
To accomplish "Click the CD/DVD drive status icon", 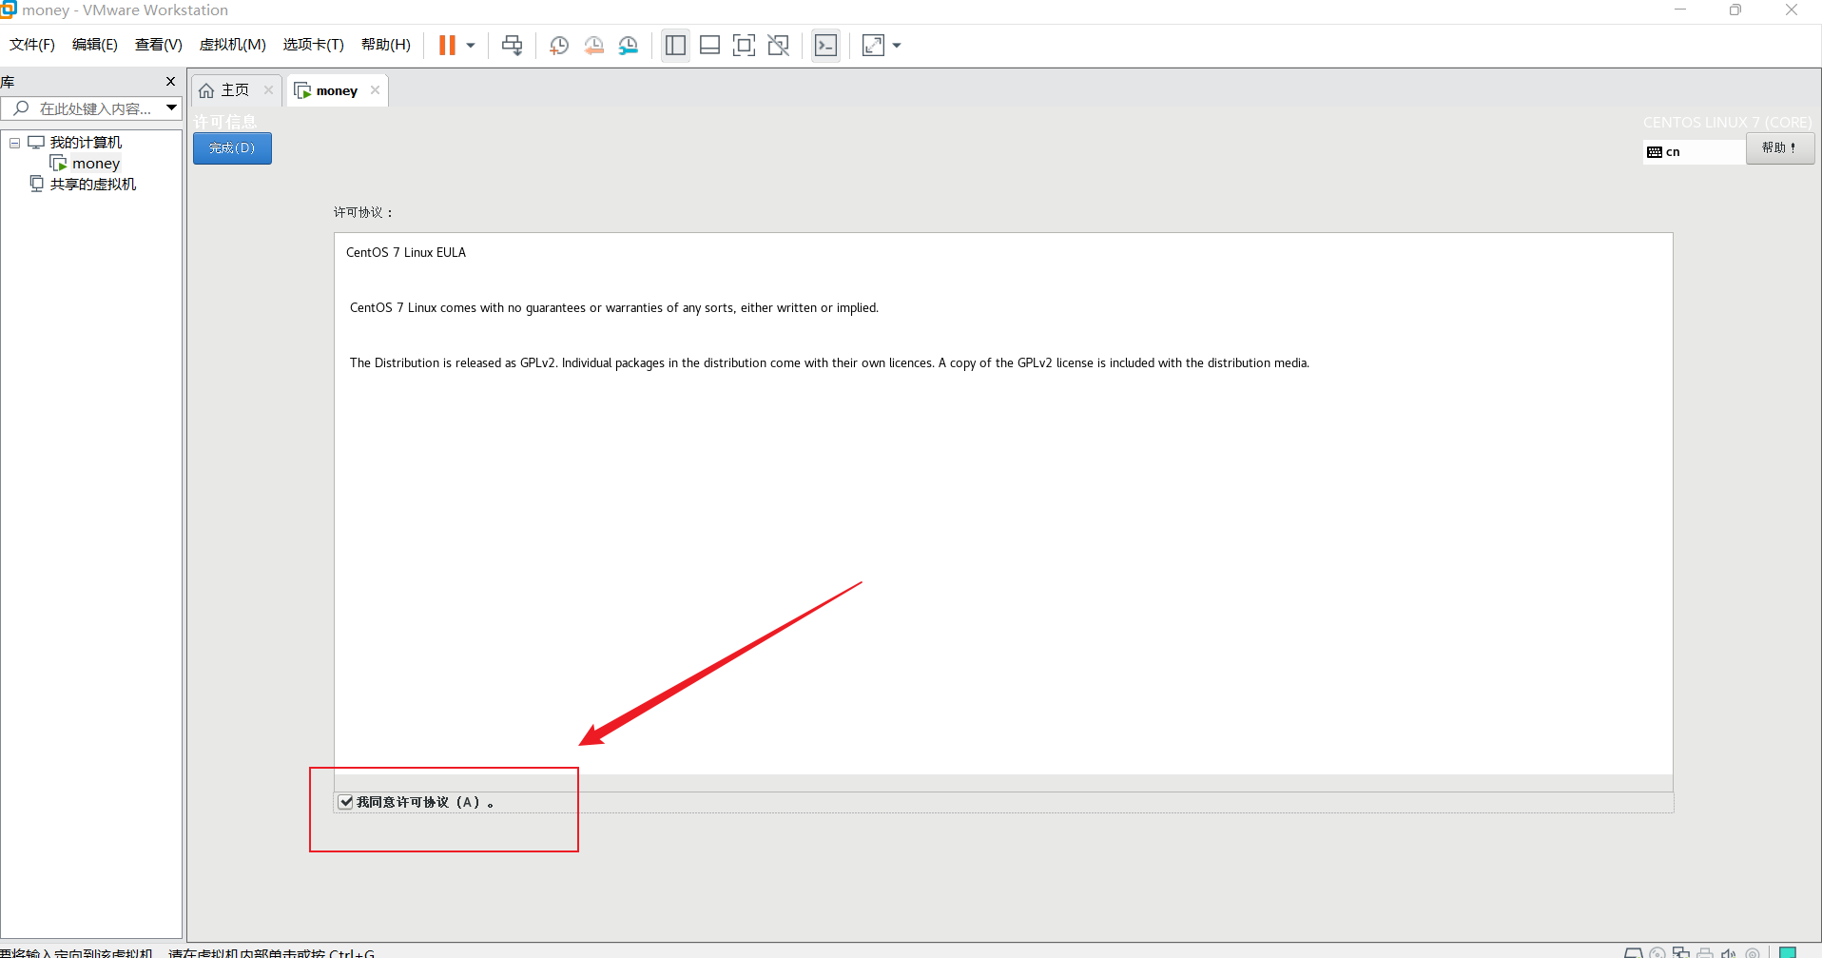I will pos(1657,952).
